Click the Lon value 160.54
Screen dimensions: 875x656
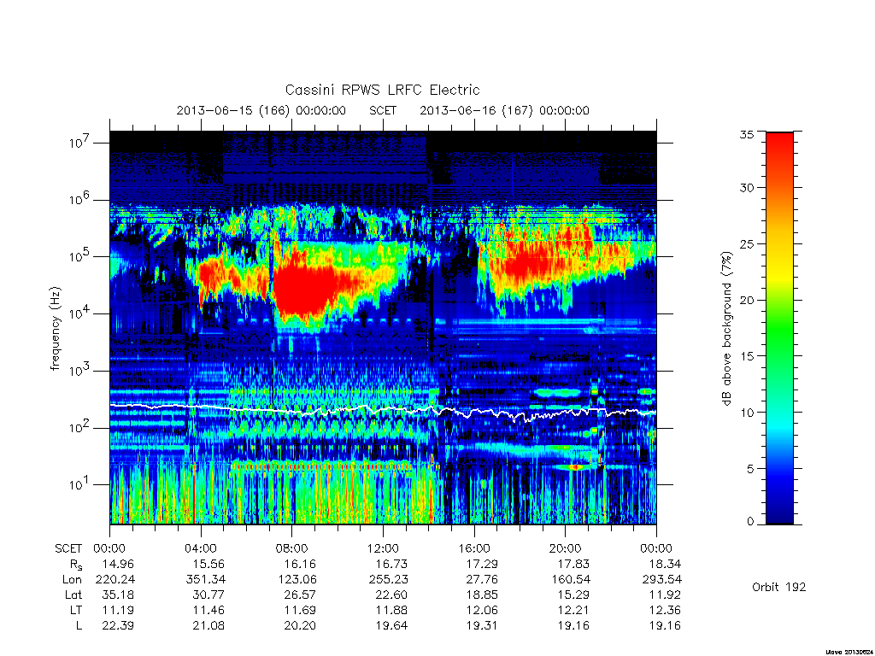tap(570, 580)
